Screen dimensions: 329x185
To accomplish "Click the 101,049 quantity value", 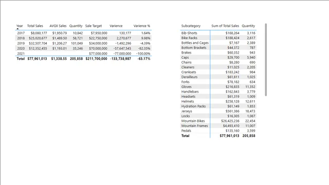I will [x=77, y=43].
